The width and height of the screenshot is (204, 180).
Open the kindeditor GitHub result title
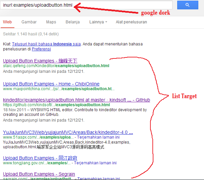click(x=76, y=100)
